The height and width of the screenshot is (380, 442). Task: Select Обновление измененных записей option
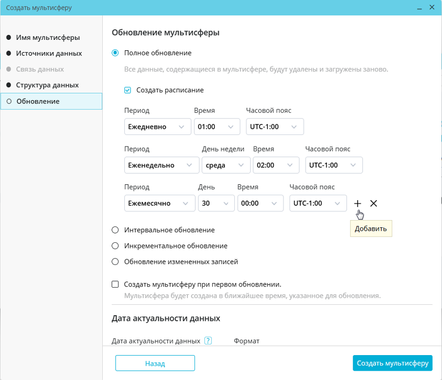point(115,262)
